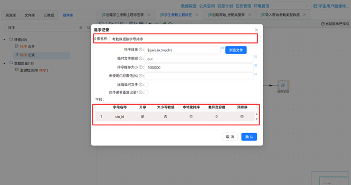Viewport: 351px width, 185px height.
Task: Click the 未使用内存限值(%) input field
Action: click(x=199, y=76)
